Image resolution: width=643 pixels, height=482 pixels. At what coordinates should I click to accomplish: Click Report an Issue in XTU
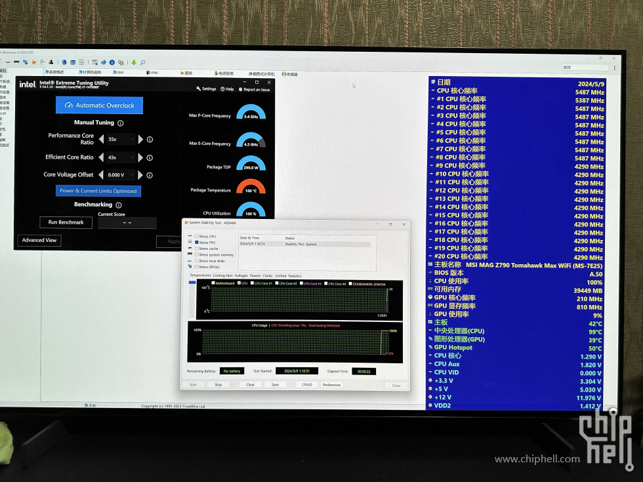pyautogui.click(x=254, y=89)
